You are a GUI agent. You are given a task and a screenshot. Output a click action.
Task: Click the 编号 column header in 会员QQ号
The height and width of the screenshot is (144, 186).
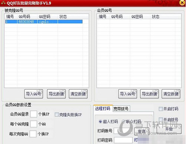103,17
